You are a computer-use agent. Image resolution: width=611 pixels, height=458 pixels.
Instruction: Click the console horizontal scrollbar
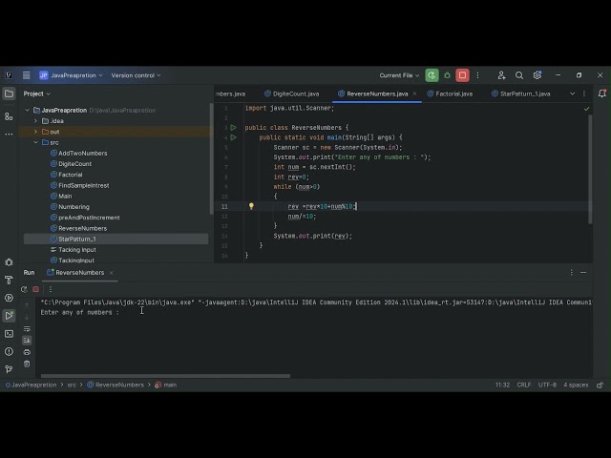tap(165, 376)
